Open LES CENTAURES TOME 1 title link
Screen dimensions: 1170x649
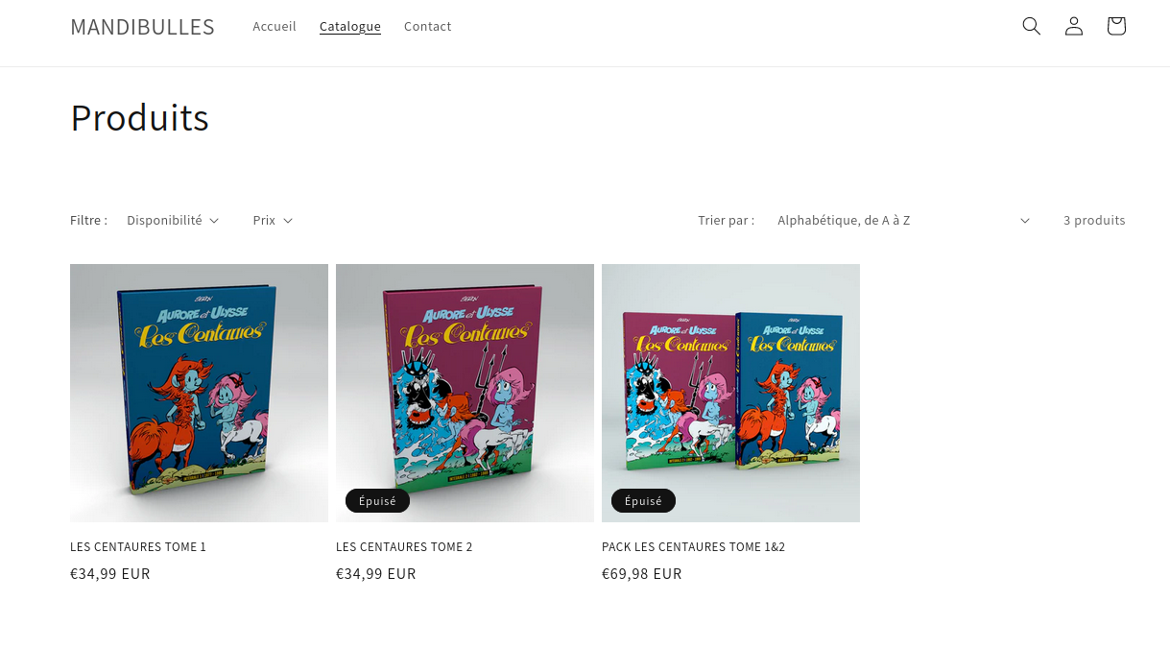click(138, 547)
